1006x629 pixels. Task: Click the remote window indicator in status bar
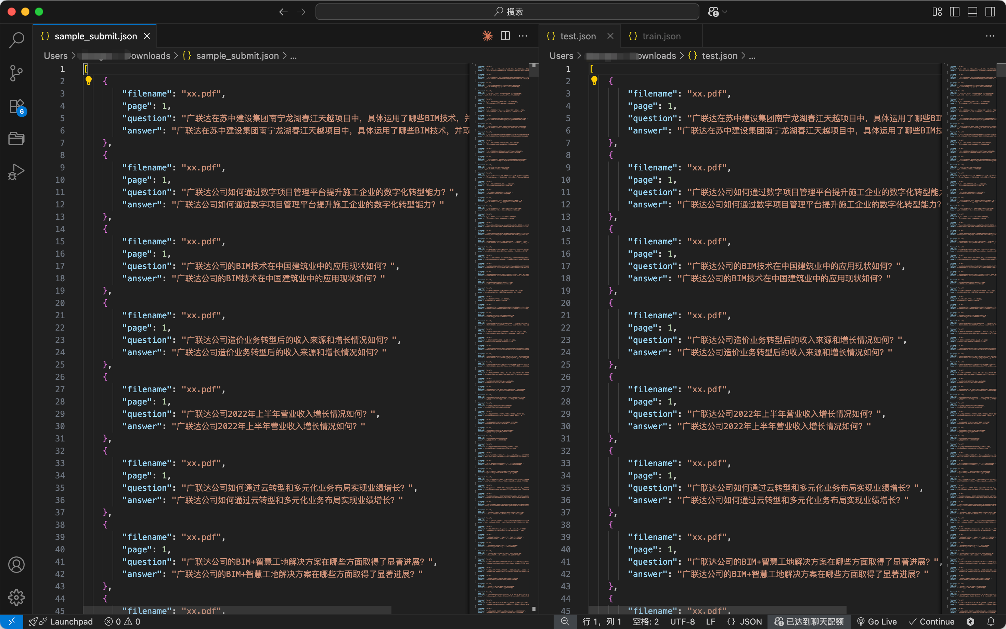(11, 621)
